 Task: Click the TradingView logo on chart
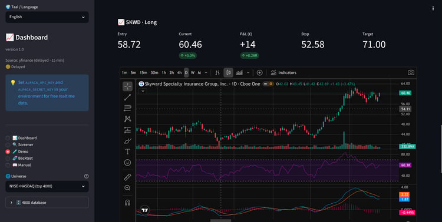point(144,210)
